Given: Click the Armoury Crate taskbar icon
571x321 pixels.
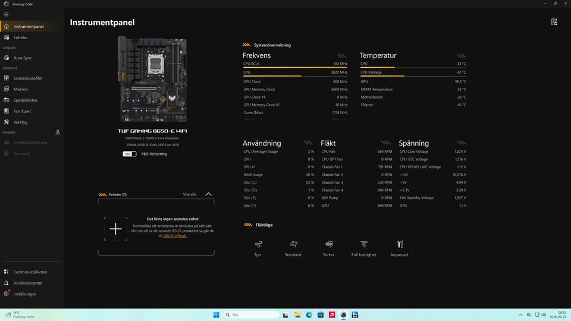Looking at the screenshot, I should tap(343, 315).
